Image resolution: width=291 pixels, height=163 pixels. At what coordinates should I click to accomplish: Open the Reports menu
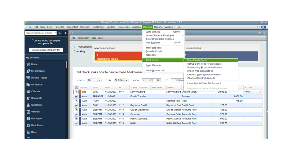(x=158, y=27)
